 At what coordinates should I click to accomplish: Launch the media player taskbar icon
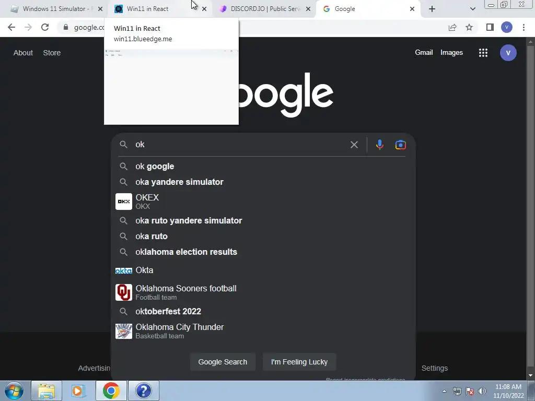coord(78,391)
